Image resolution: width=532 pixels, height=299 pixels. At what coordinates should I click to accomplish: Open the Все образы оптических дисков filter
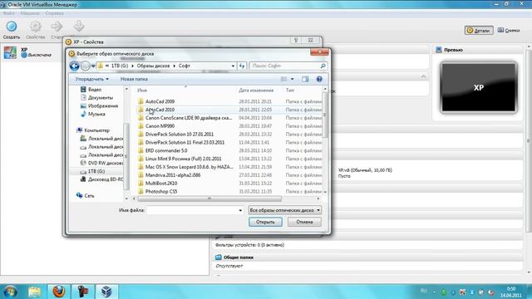click(284, 210)
